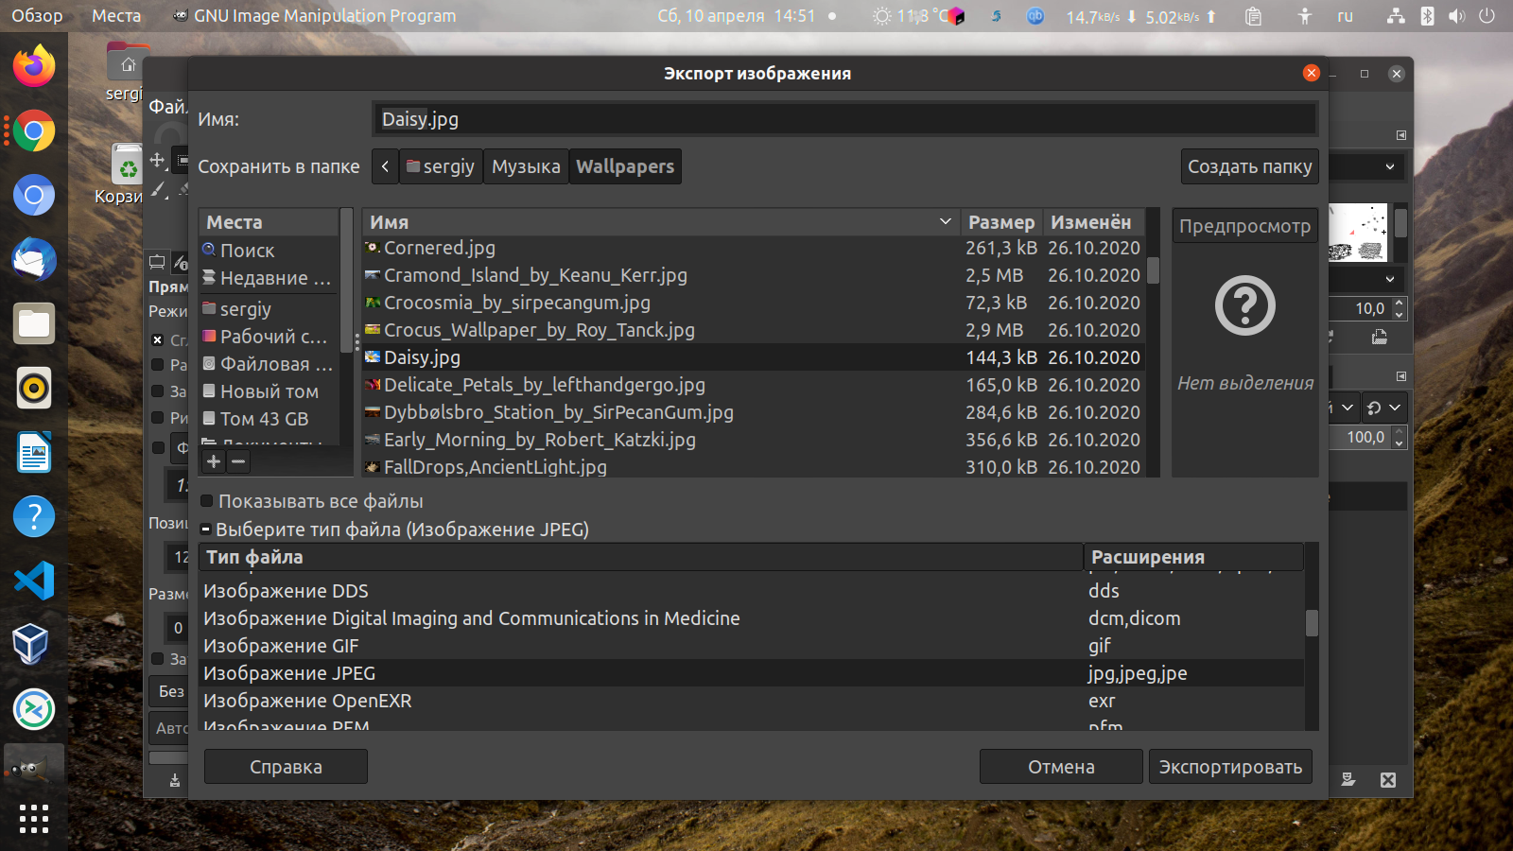Open Tool Options tab icon in GIMP

point(157,263)
